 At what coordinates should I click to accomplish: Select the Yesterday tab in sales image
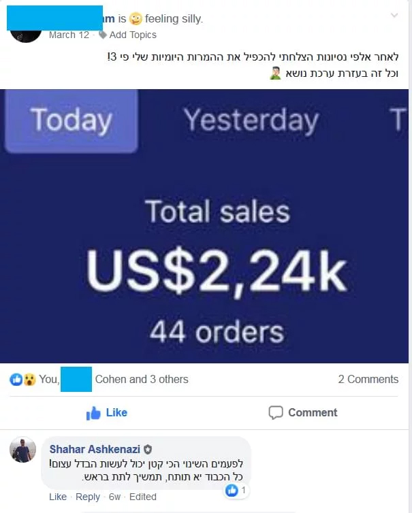click(251, 120)
